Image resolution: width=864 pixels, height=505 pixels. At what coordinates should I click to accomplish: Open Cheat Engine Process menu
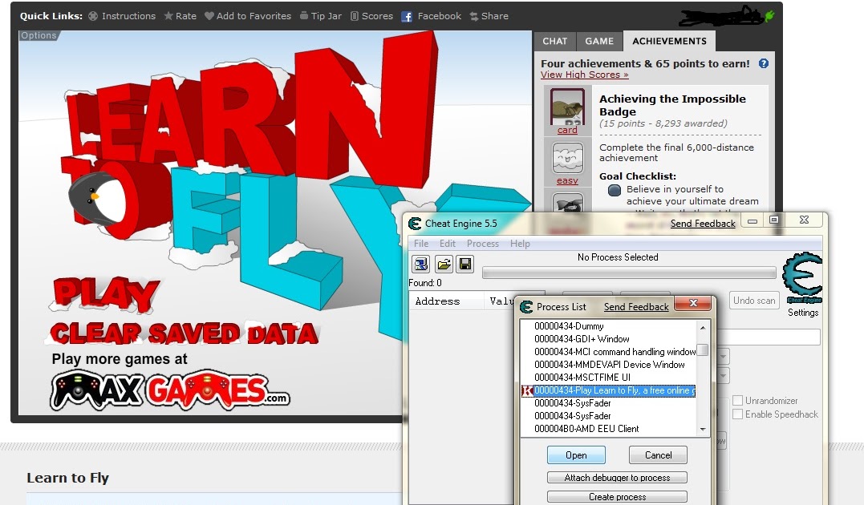tap(483, 244)
